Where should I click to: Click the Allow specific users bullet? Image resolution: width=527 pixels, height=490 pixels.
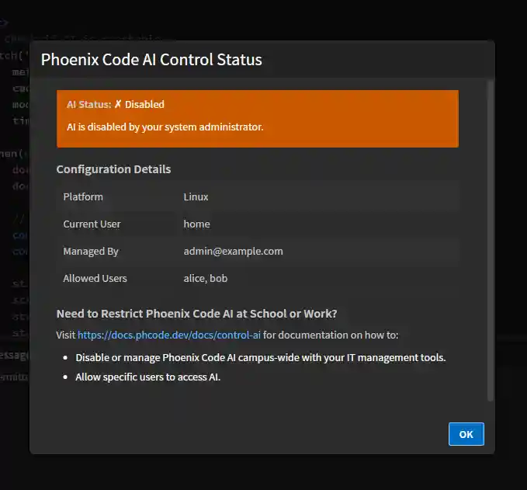148,378
